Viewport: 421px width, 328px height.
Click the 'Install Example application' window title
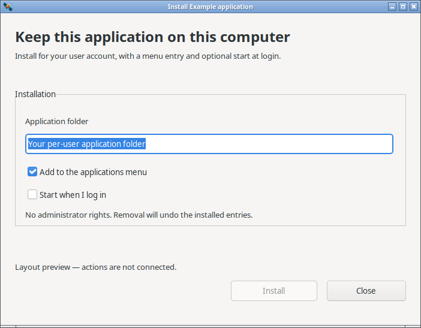coord(210,7)
